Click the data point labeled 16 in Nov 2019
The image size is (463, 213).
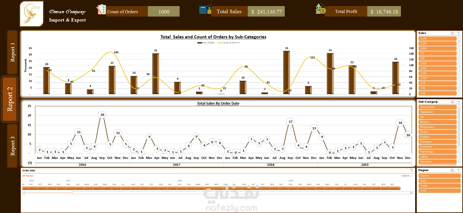(400, 123)
